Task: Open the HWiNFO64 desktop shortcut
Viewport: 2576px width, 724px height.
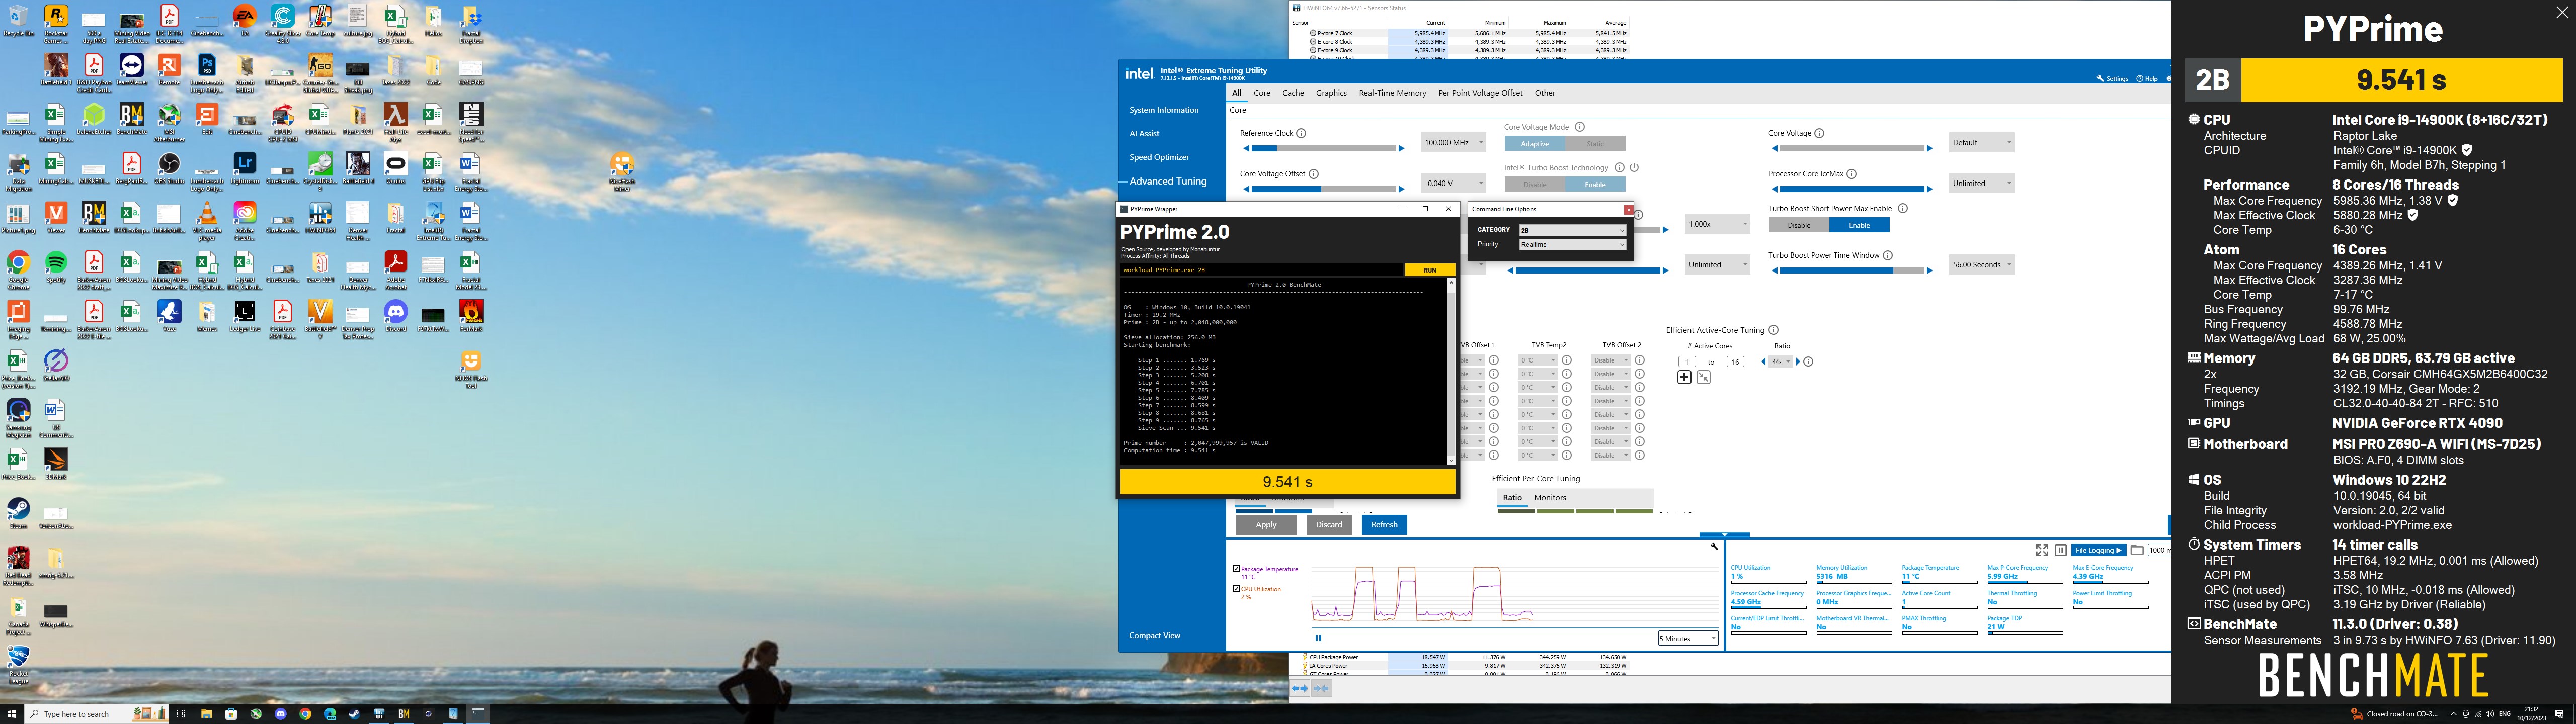Action: pyautogui.click(x=320, y=218)
